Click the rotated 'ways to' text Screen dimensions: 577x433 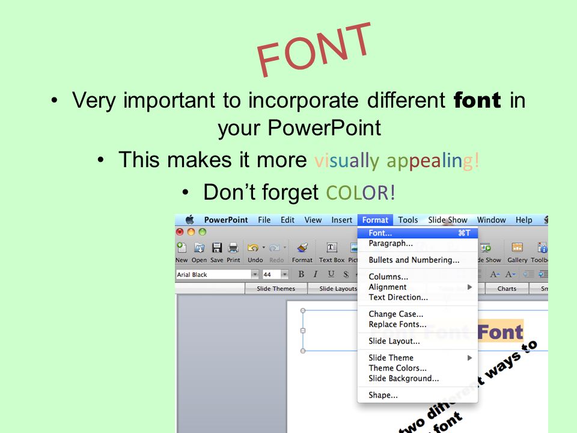pos(513,360)
